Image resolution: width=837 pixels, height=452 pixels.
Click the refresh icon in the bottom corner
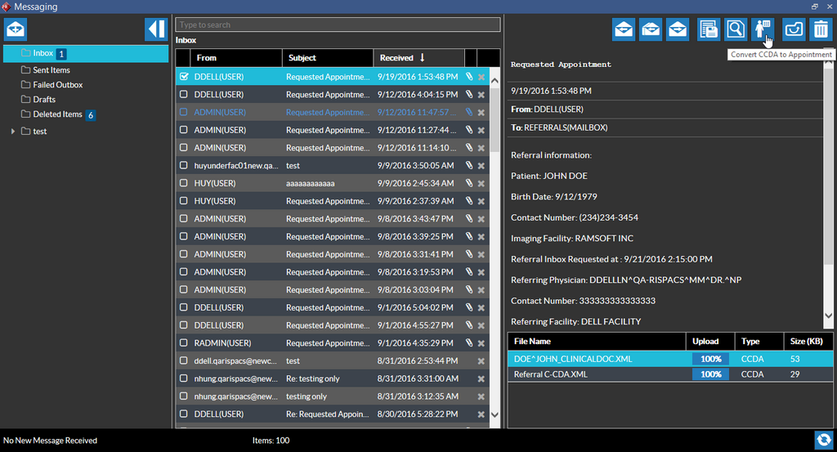pyautogui.click(x=823, y=439)
